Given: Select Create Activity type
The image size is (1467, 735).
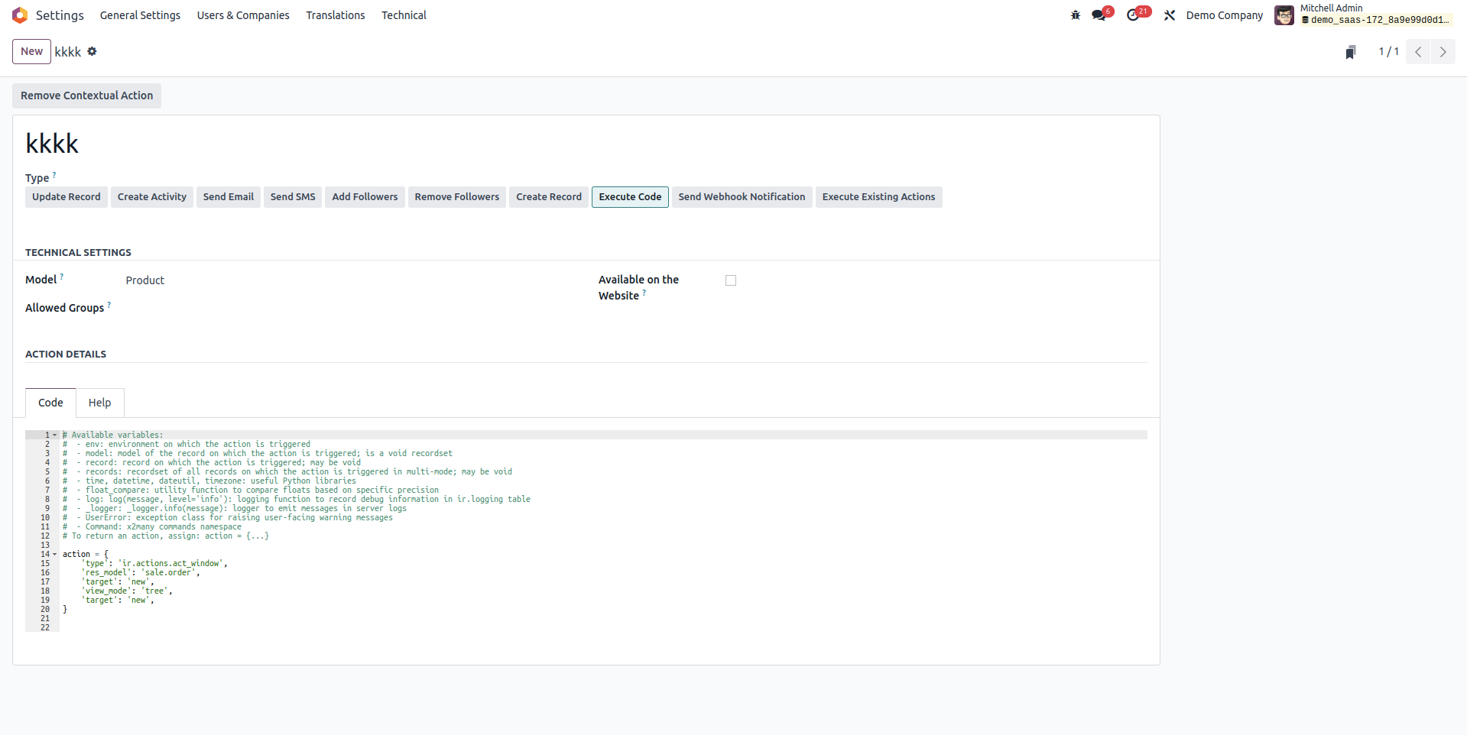Looking at the screenshot, I should pyautogui.click(x=152, y=197).
